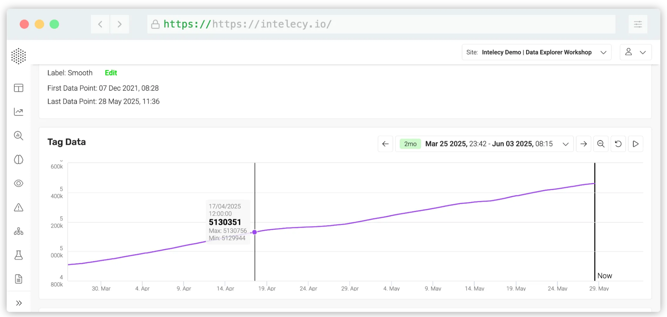Expand the sidebar with double chevron
This screenshot has width=667, height=317.
[x=19, y=303]
